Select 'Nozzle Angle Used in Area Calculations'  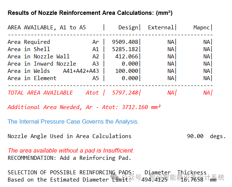tap(69, 136)
